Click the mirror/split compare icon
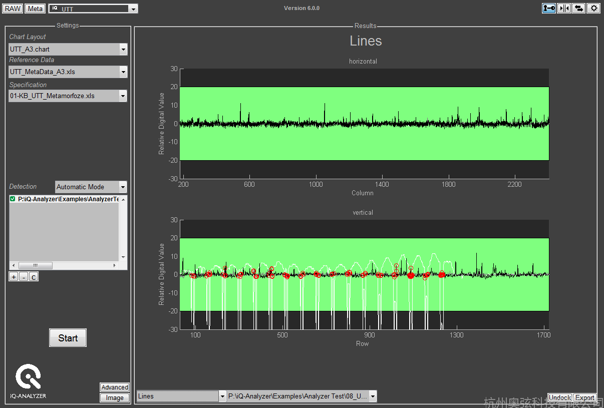 (563, 8)
